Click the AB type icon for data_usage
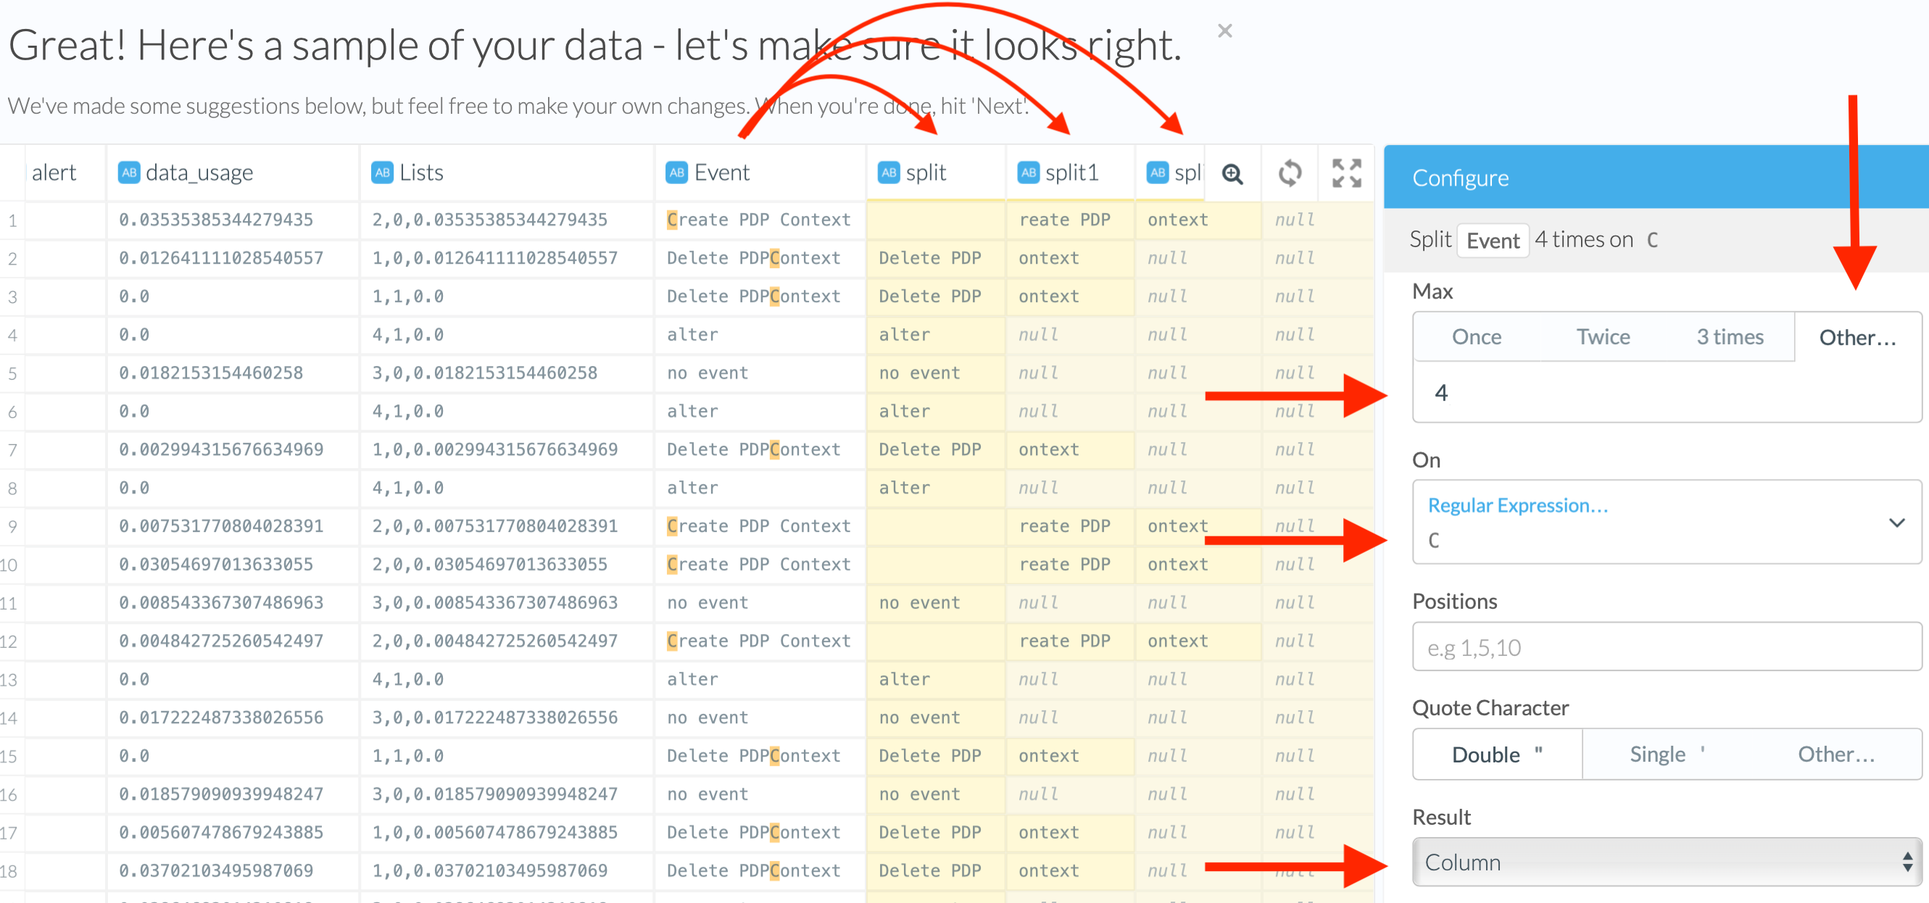Viewport: 1929px width, 903px height. pyautogui.click(x=129, y=173)
